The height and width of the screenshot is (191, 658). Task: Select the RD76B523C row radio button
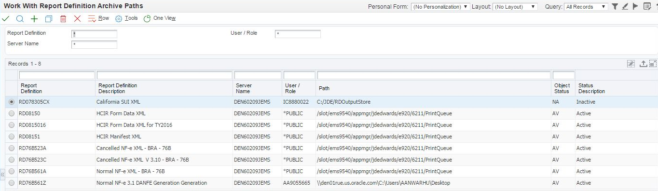tap(12, 160)
